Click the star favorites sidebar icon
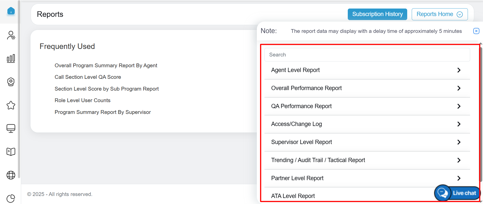This screenshot has width=483, height=204. tap(11, 105)
